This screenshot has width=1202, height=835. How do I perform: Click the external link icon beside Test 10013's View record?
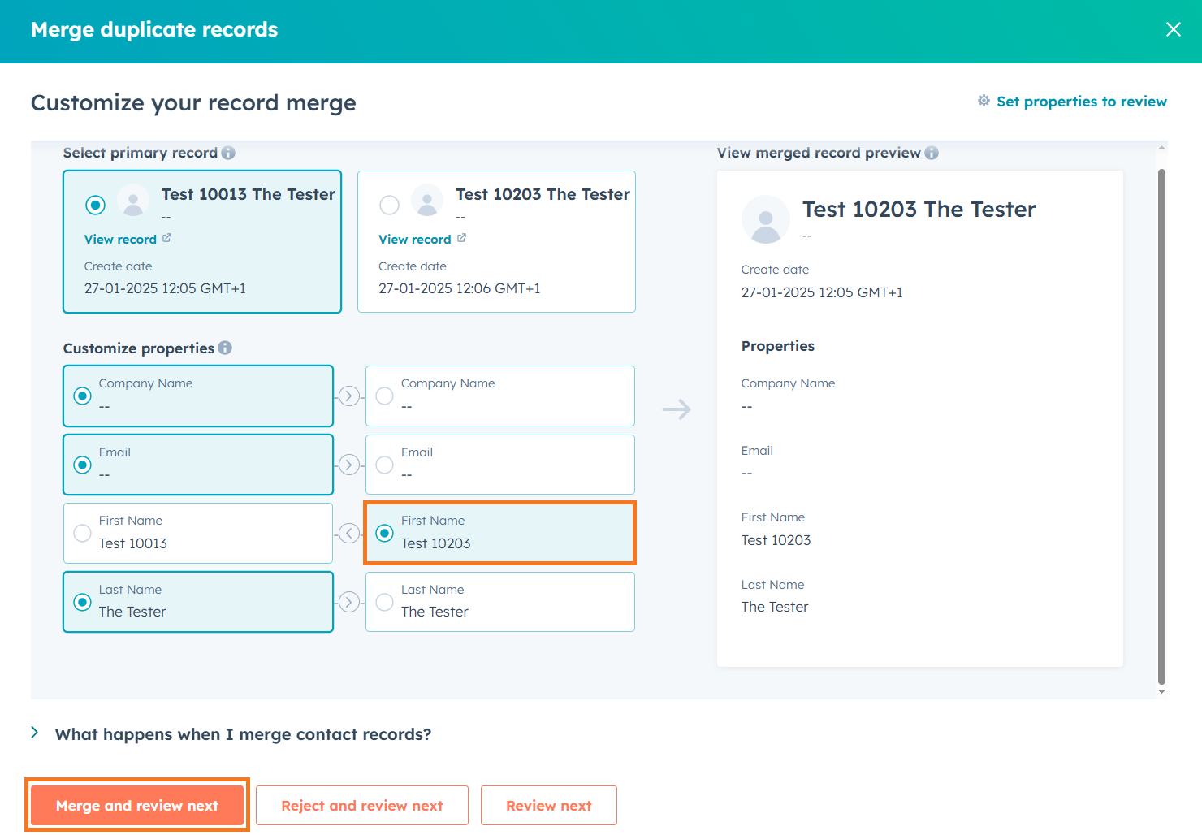click(x=167, y=238)
